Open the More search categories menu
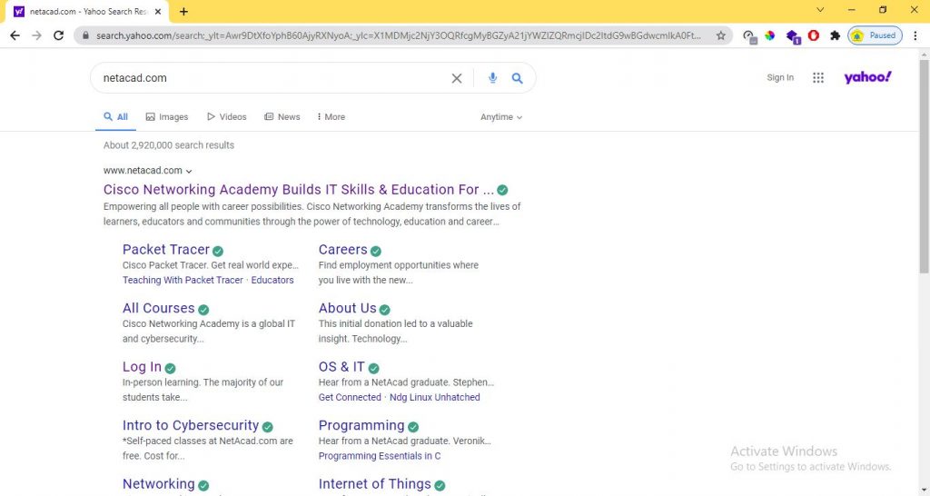930x496 pixels. 331,117
